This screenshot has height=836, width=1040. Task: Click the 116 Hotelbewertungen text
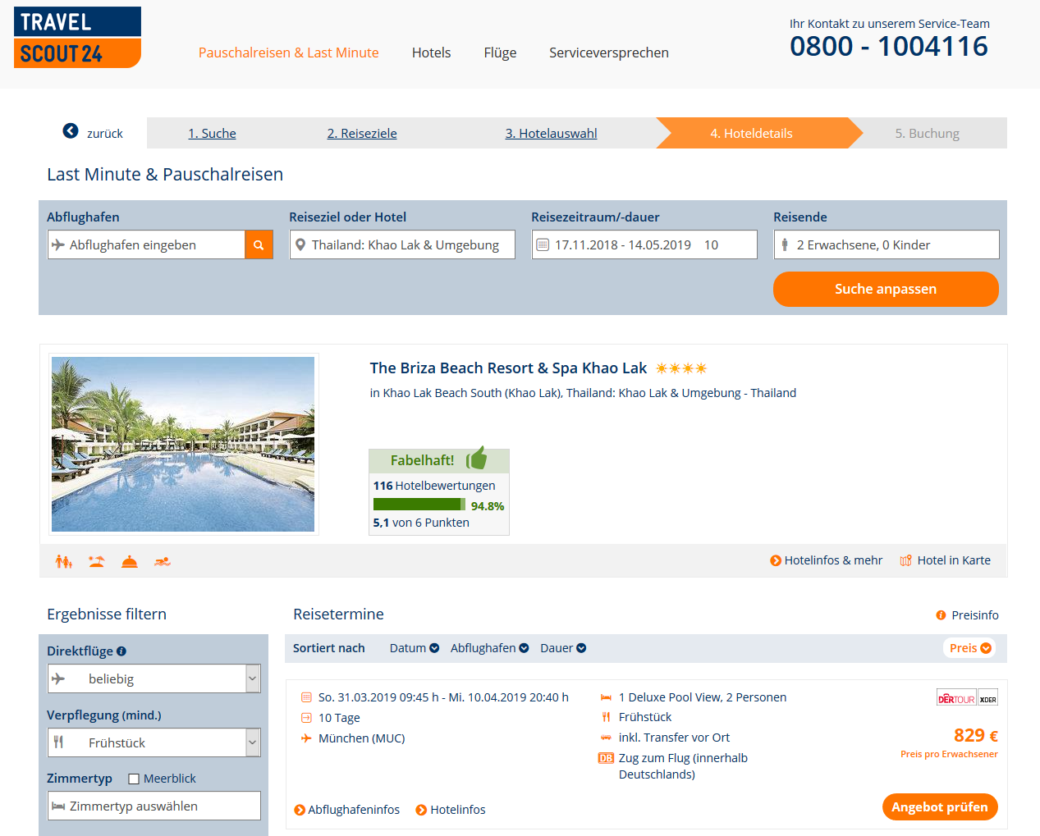click(434, 486)
